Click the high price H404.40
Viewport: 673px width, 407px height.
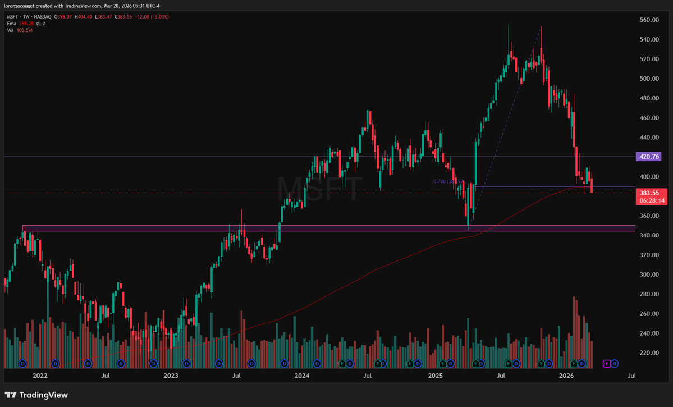click(x=83, y=17)
